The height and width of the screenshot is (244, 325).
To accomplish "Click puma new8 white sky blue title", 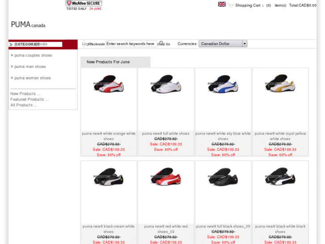I will coord(223,136).
